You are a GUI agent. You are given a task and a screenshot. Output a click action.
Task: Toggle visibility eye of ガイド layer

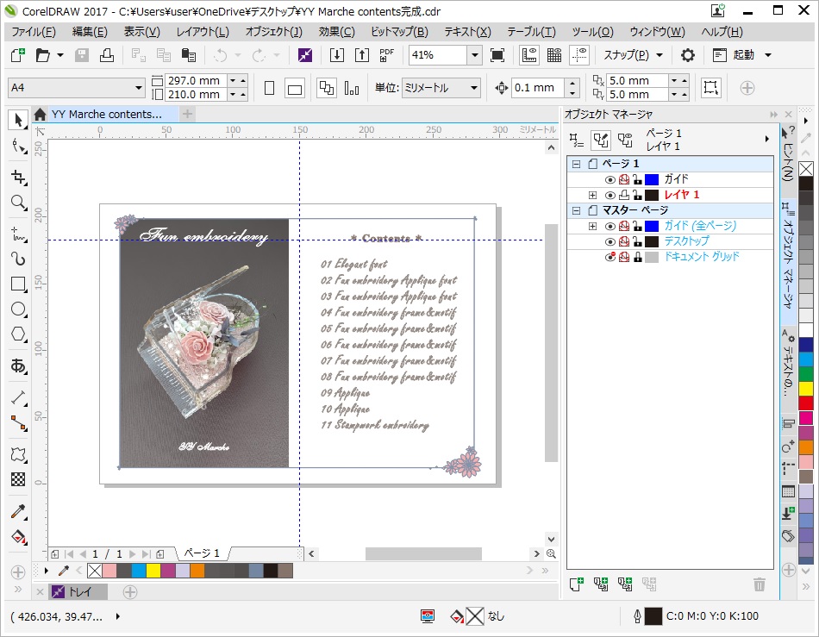[x=610, y=179]
